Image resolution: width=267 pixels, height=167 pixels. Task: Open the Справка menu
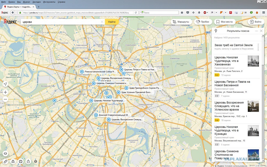coord(61,2)
